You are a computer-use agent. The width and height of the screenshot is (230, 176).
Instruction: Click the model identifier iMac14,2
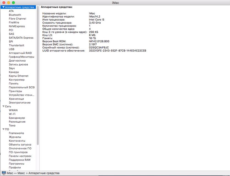point(94,16)
